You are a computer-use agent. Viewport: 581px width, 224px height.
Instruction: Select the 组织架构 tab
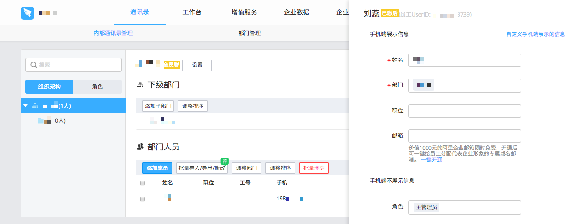[x=50, y=87]
